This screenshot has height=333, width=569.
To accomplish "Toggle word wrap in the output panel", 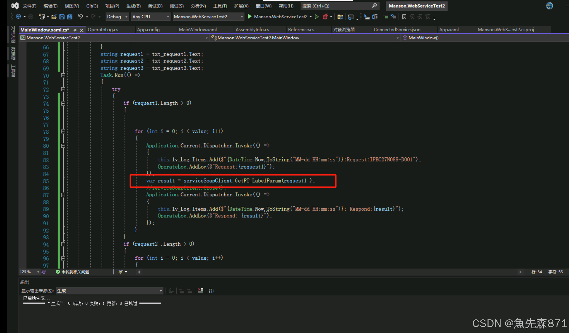I will (x=211, y=291).
